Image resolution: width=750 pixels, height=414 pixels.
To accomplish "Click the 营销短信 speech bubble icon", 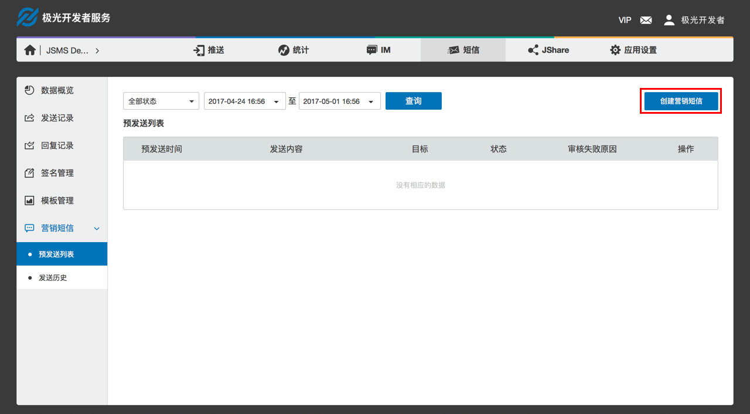I will point(29,228).
